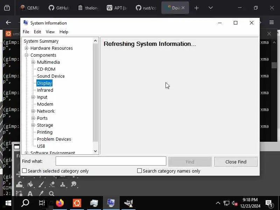Click the browser back arrow
280x210 pixels.
coord(8,22)
